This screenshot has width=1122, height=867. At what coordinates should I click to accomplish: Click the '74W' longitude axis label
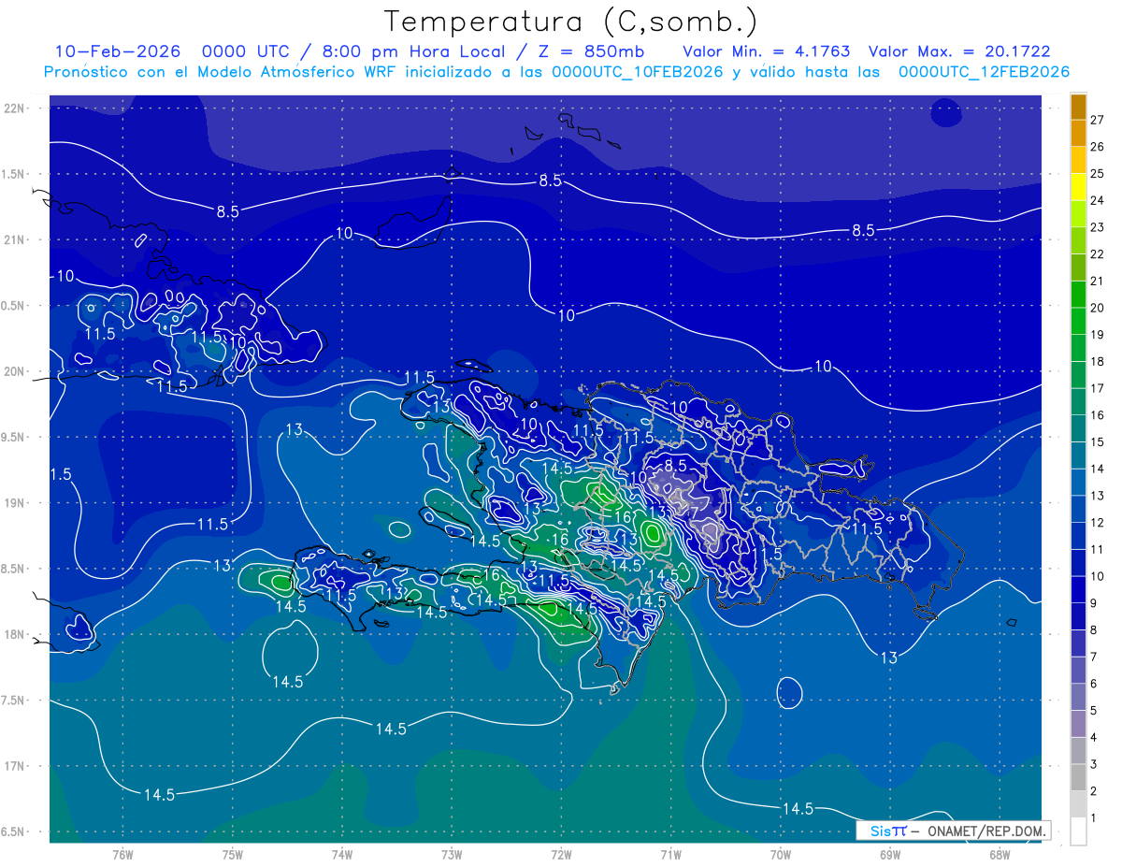pos(342,854)
